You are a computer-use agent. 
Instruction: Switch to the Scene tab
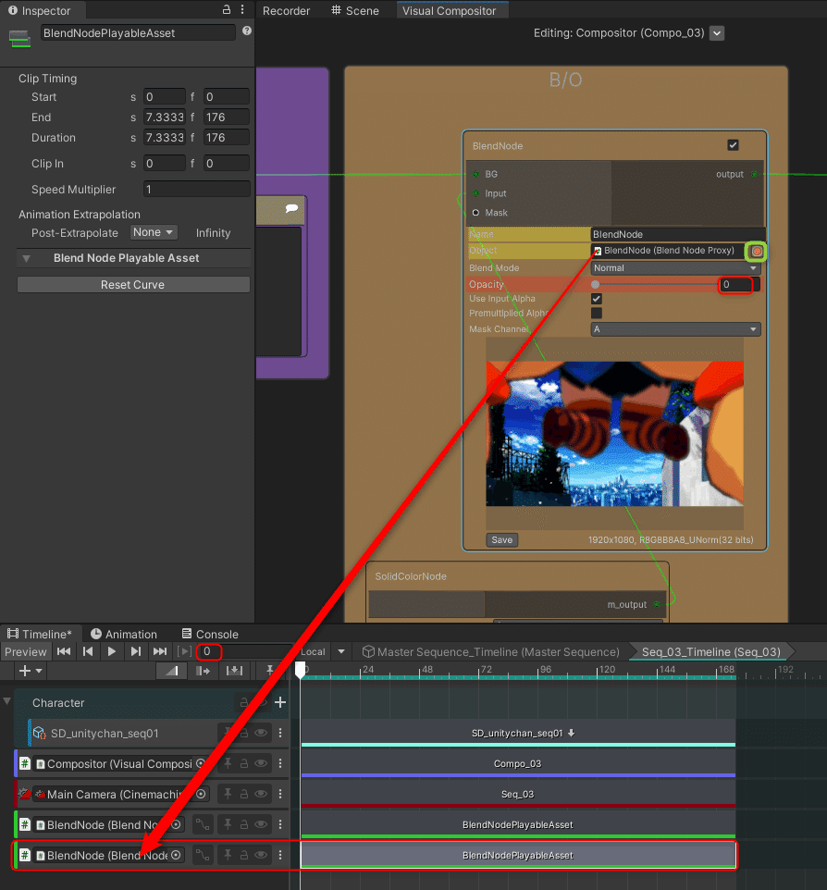click(x=355, y=10)
